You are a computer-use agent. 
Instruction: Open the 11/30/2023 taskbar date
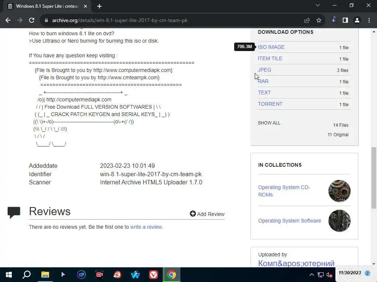coord(350,273)
